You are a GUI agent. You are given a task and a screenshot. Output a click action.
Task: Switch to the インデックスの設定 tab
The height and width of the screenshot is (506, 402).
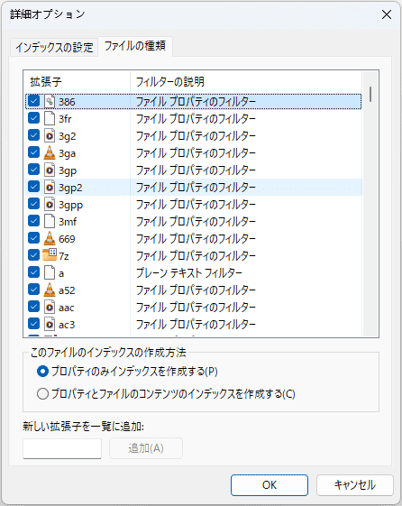pyautogui.click(x=54, y=48)
